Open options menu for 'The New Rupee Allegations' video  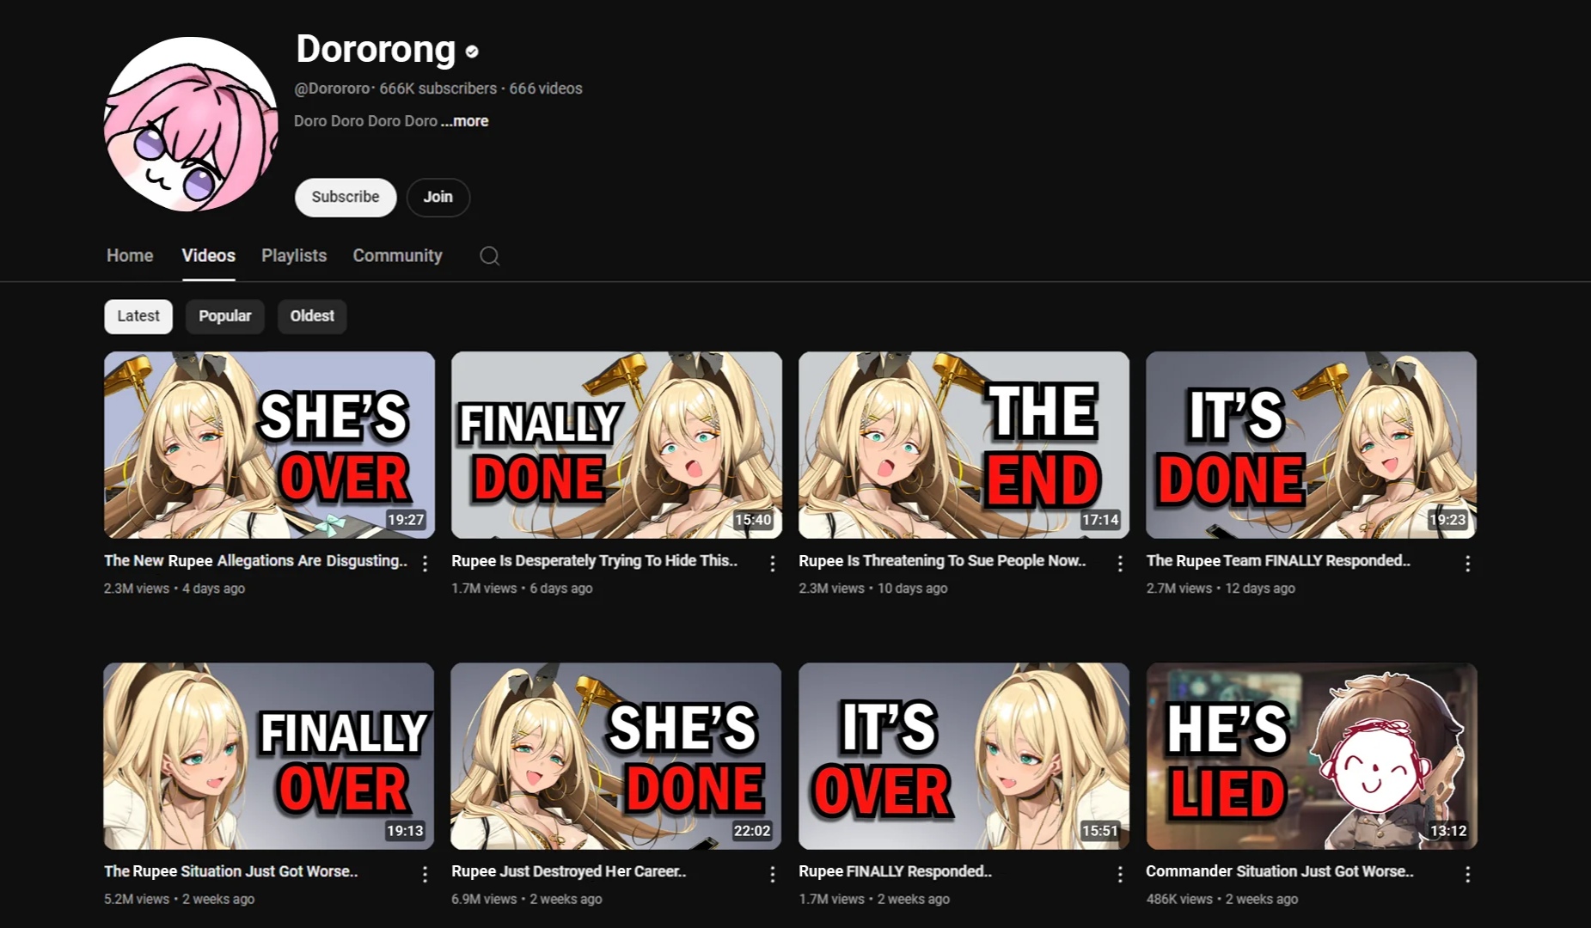tap(425, 564)
